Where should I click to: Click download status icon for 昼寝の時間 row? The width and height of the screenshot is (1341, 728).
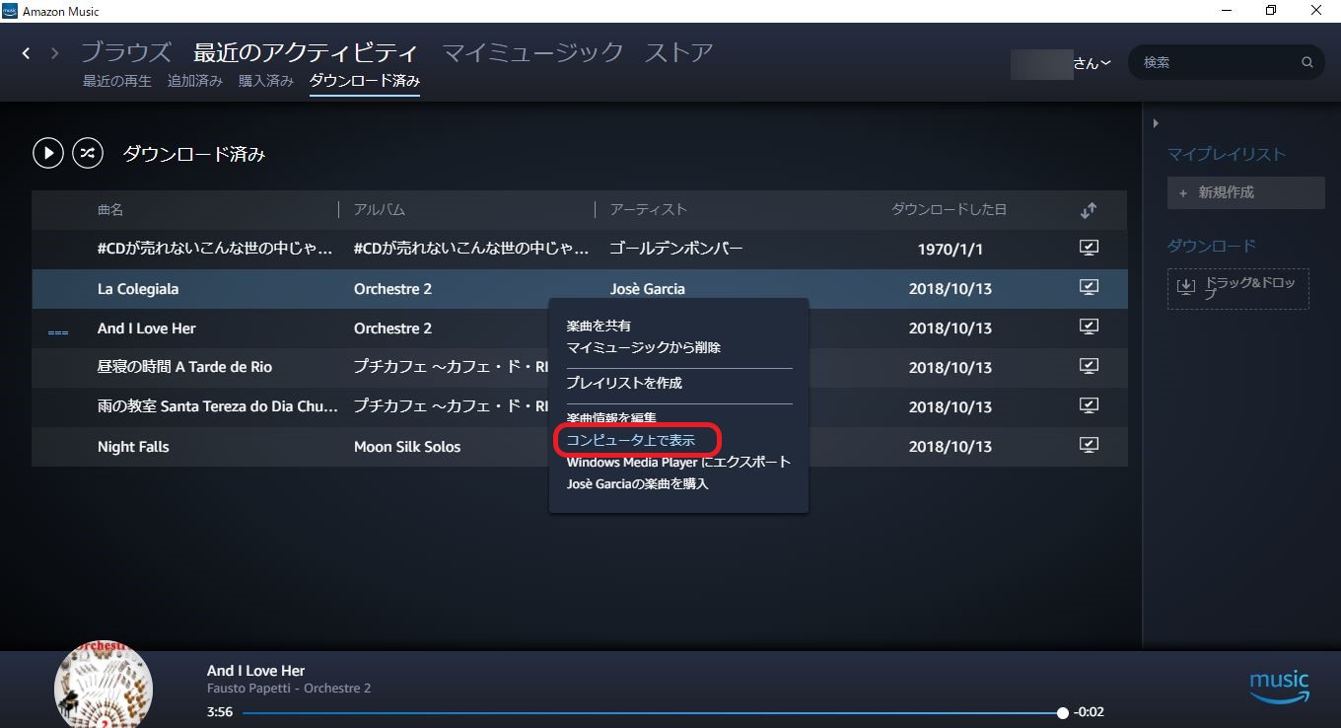coord(1089,366)
